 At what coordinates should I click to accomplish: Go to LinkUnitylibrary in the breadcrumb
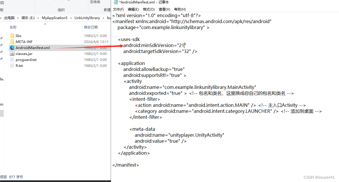[x=87, y=18]
